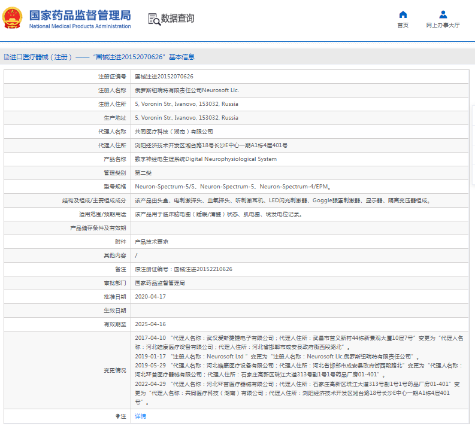The width and height of the screenshot is (475, 429).
Task: Click the 注册证编号 row label
Action: click(x=112, y=77)
